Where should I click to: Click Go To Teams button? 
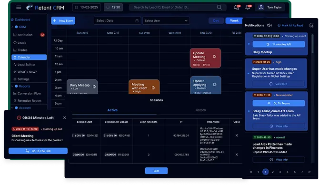click(x=279, y=103)
